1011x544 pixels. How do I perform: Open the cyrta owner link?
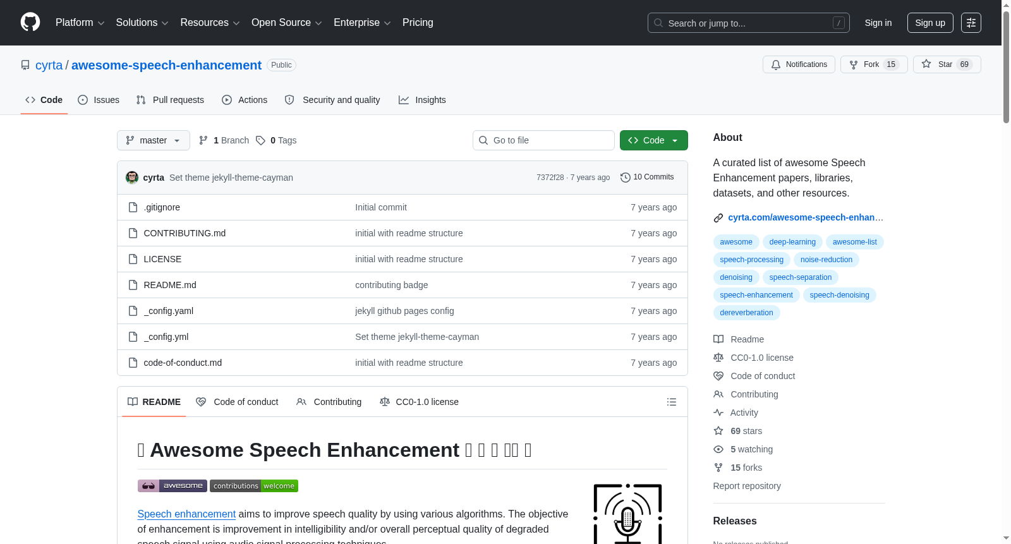(49, 65)
